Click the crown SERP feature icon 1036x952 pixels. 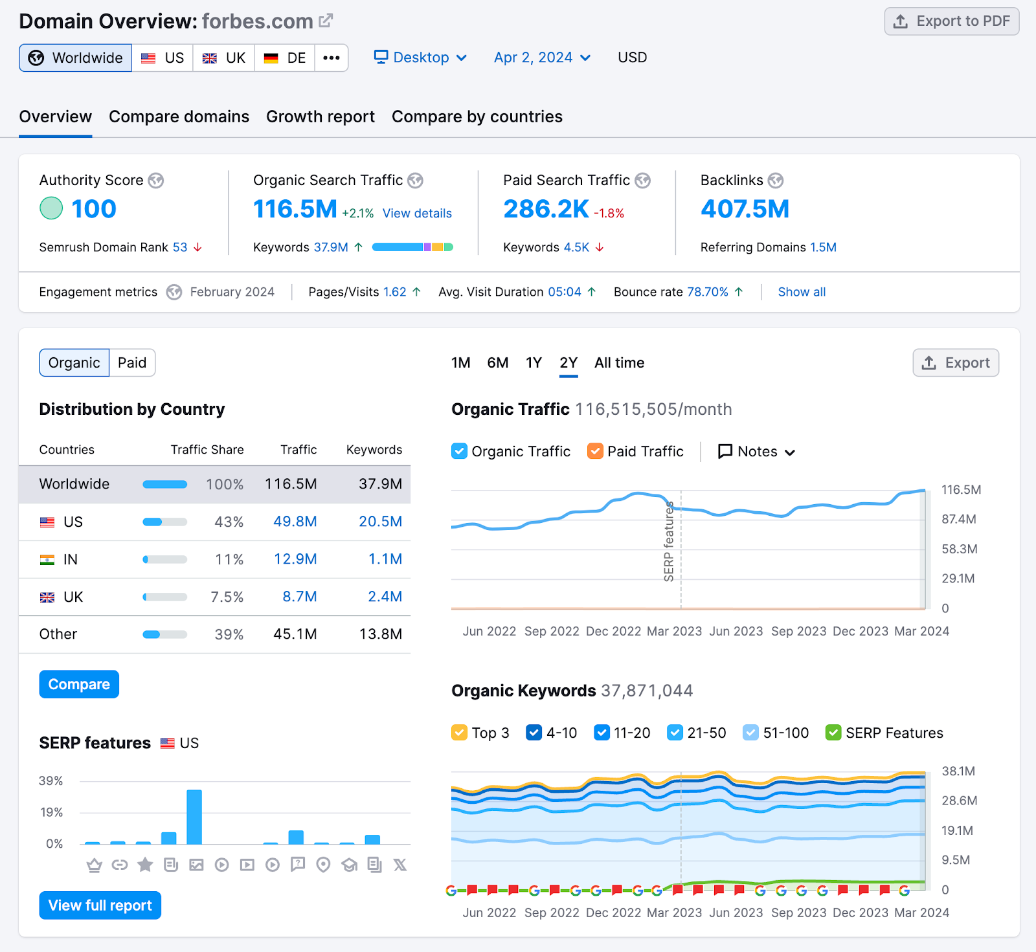95,865
